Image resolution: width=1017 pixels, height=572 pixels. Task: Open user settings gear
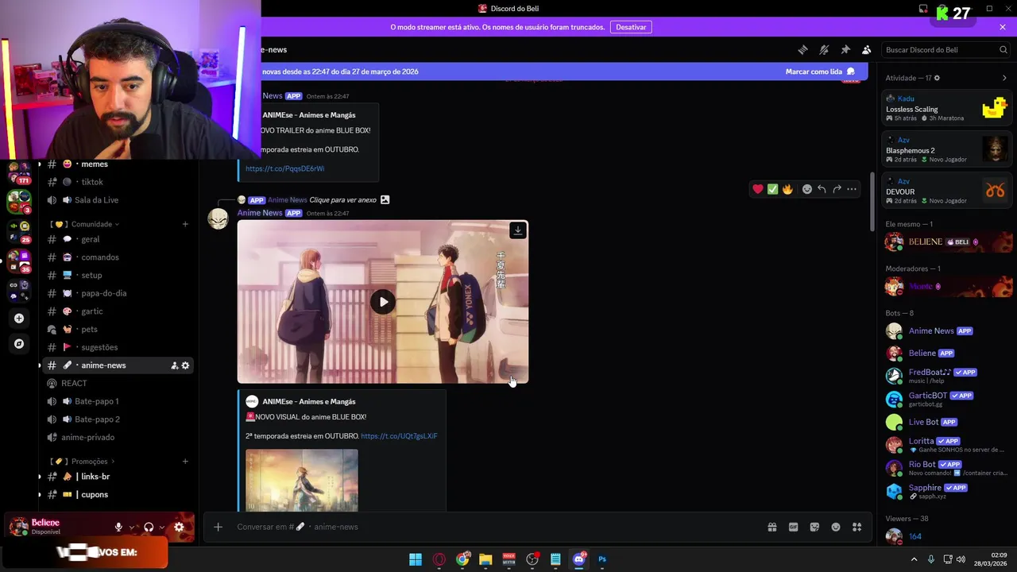pos(179,527)
